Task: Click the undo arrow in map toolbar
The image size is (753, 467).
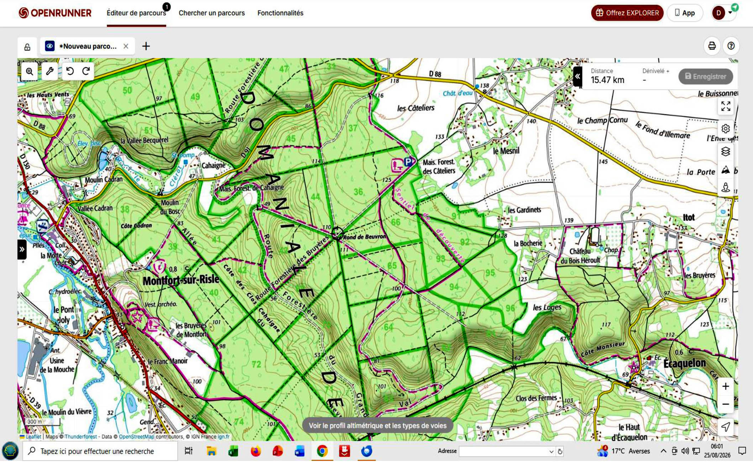Action: click(70, 71)
